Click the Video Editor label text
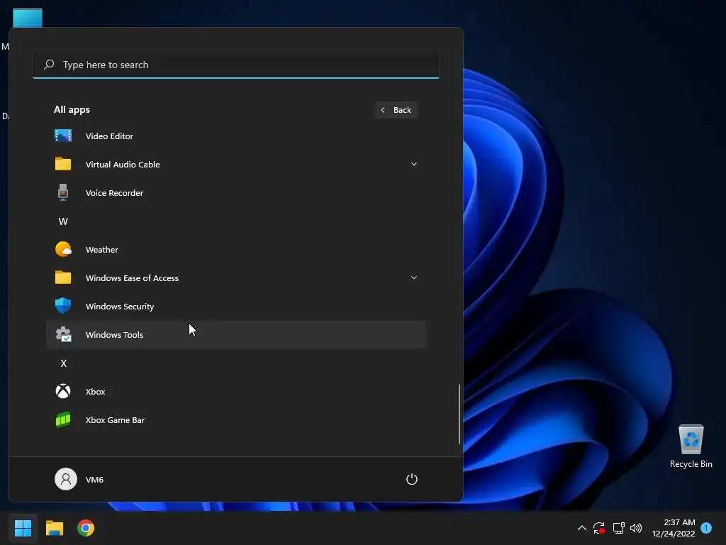726x545 pixels. 109,136
